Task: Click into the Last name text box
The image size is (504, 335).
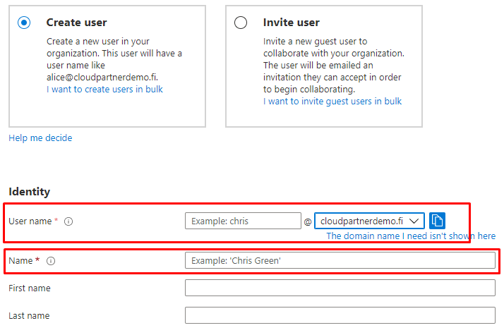Action: point(340,315)
